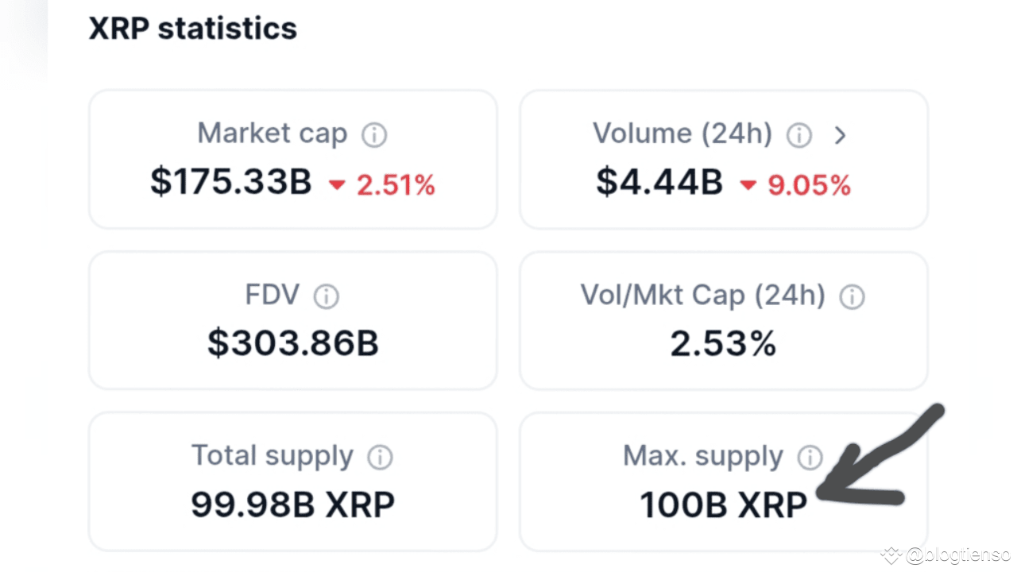Click the Max. supply info icon
The image size is (1017, 572).
[x=810, y=458]
